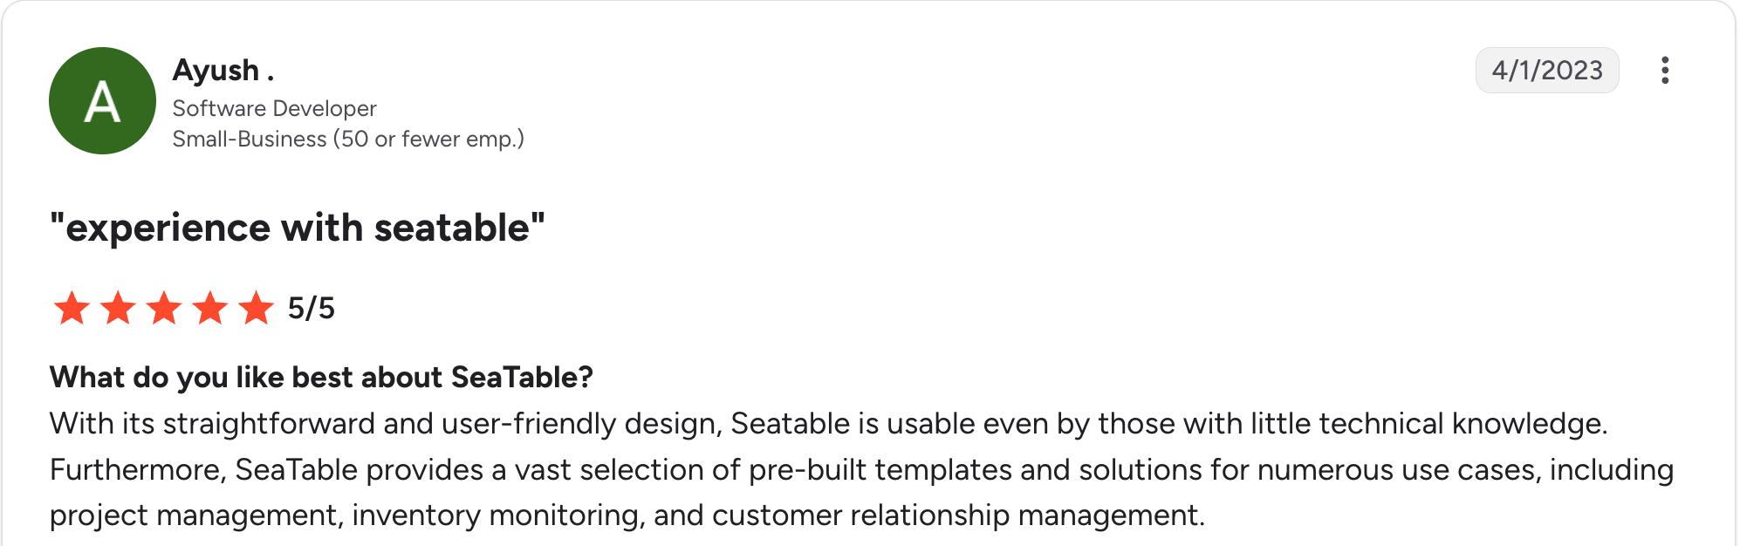The height and width of the screenshot is (546, 1740).
Task: Click the green 'A' avatar icon
Action: (x=102, y=101)
